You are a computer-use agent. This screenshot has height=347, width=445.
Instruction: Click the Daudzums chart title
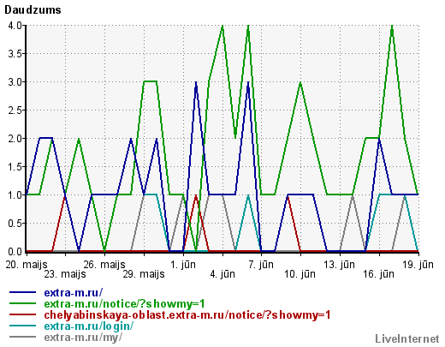[x=33, y=10]
